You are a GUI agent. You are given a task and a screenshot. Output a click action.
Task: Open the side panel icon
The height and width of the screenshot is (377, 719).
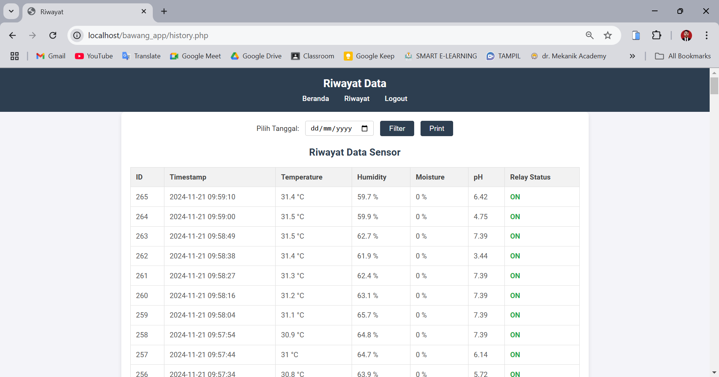636,36
